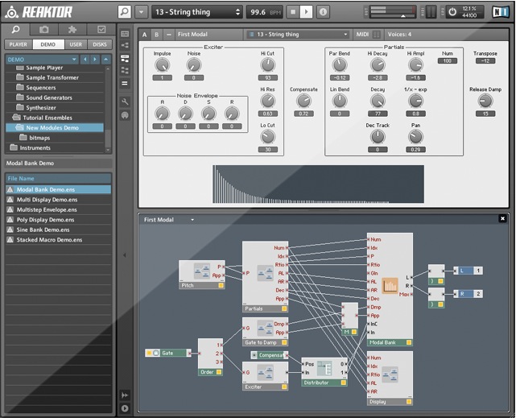The height and width of the screenshot is (418, 516).
Task: Select the PLAYER tab
Action: (19, 44)
